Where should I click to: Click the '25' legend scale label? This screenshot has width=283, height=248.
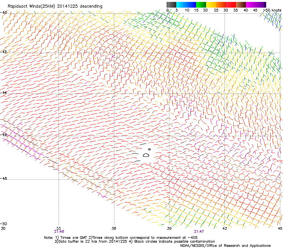[x=216, y=10]
